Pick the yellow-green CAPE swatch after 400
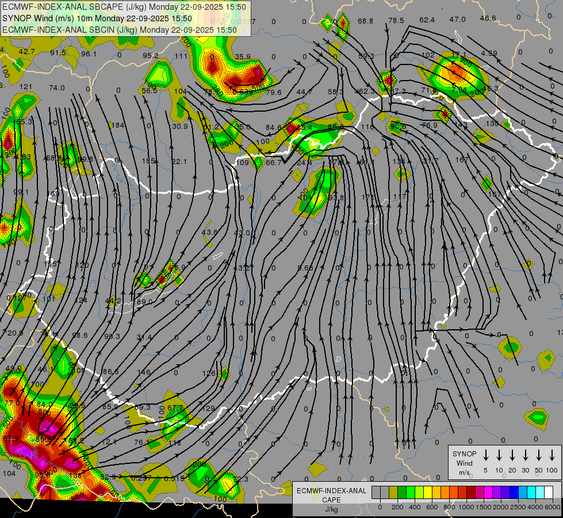This screenshot has width=563, height=518. (x=419, y=492)
